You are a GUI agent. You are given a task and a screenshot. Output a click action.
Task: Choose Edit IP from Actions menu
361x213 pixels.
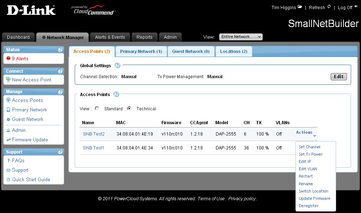(305, 162)
